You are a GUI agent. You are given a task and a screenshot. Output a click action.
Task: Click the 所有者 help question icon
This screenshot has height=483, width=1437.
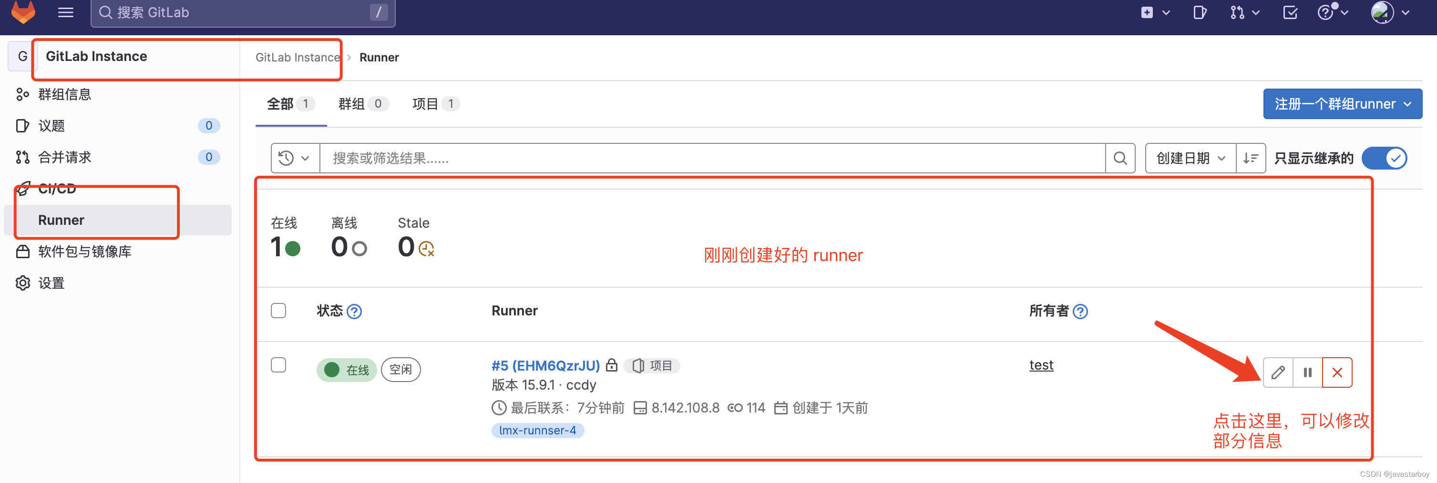(1080, 312)
